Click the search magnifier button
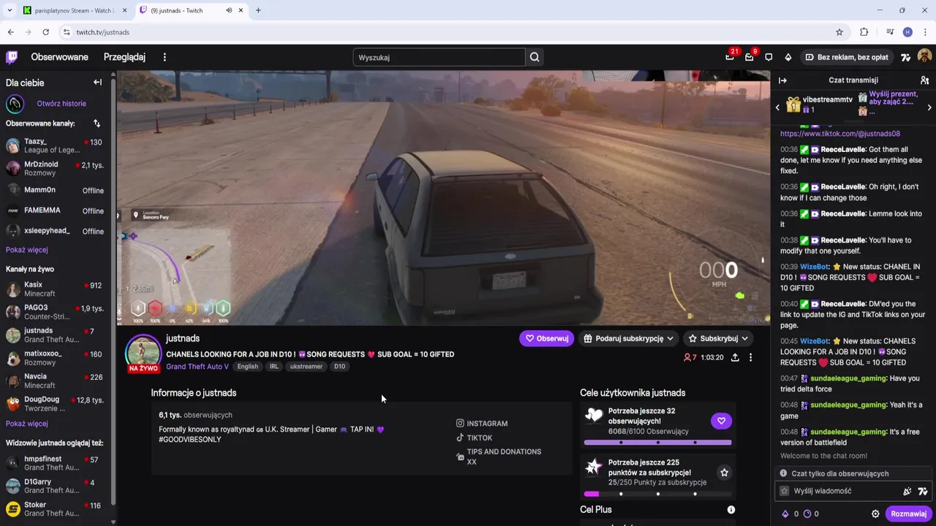 (x=535, y=57)
